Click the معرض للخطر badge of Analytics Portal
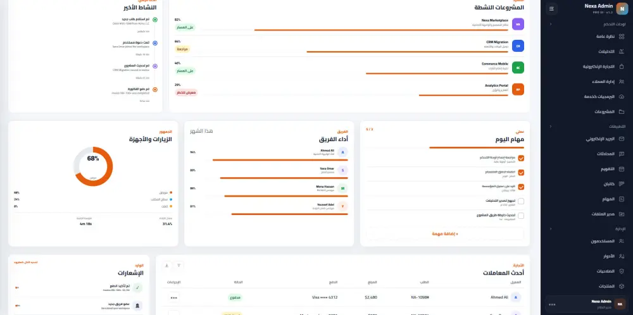 186,92
